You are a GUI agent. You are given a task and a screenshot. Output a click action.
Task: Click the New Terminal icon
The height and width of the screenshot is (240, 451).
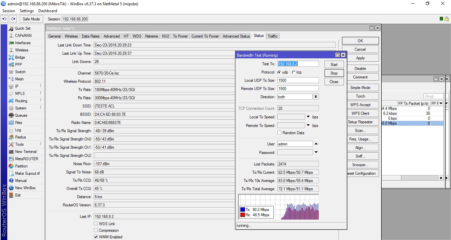11,152
